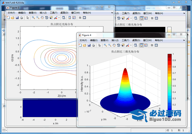Select Figure 4 title 焦点附近三维光场分布
The height and width of the screenshot is (134, 192).
[x=125, y=51]
